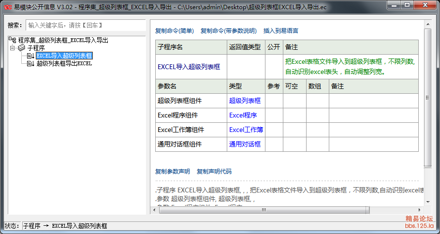Screen dimensions: 440x234
Task: Click the 复制命令(带参数说明) link
Action: click(x=228, y=31)
